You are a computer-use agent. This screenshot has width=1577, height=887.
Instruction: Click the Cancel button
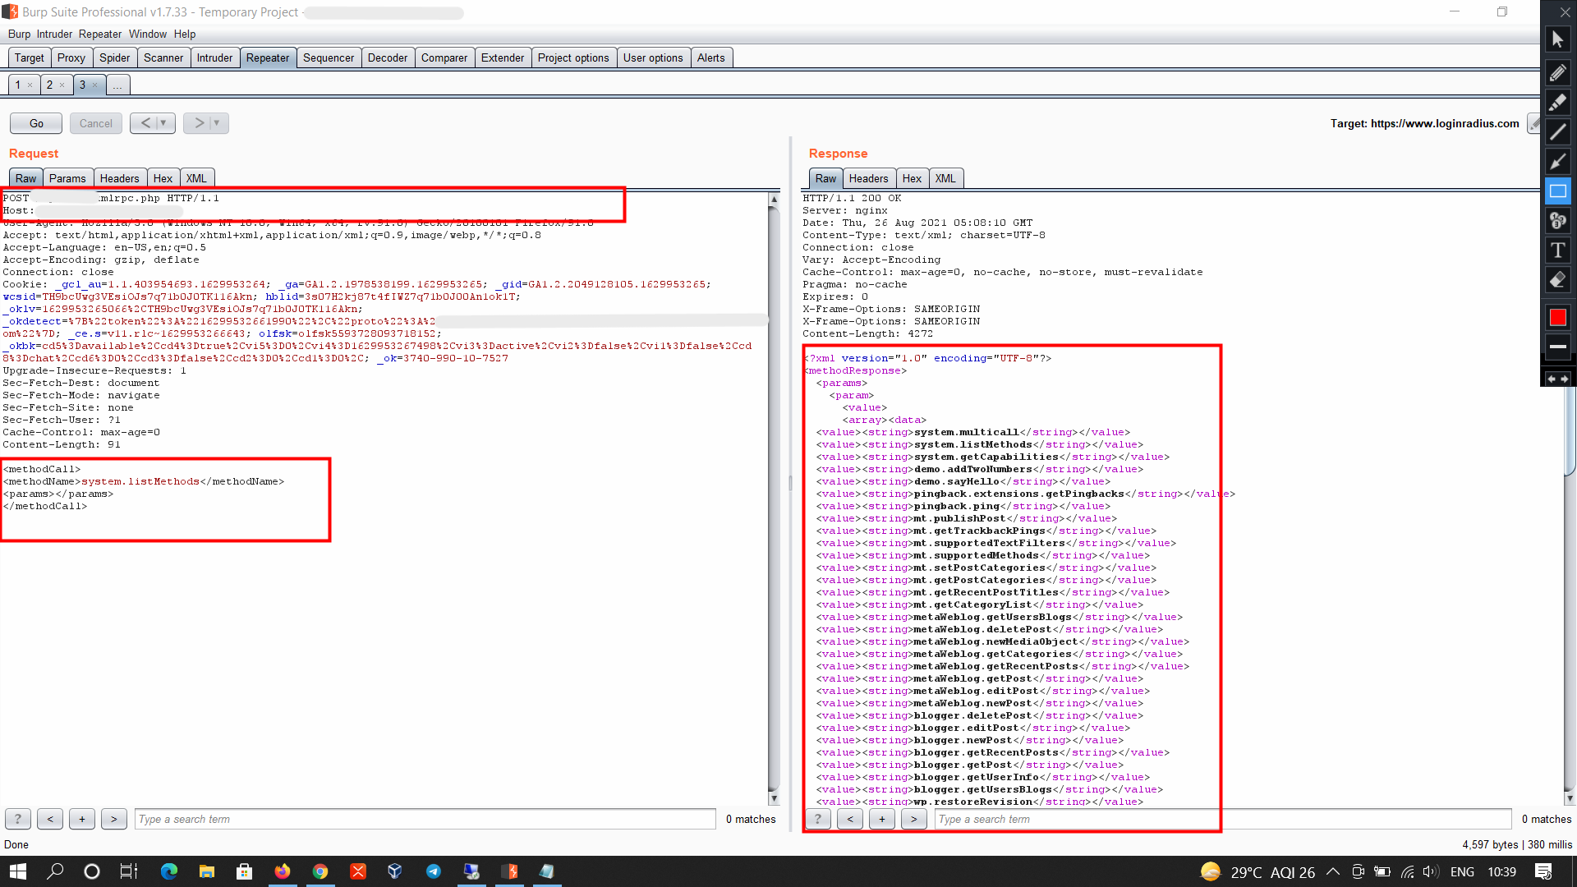click(x=96, y=123)
